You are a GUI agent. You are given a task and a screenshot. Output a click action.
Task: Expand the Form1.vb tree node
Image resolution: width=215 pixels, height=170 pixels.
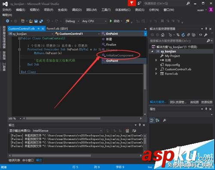(156, 73)
